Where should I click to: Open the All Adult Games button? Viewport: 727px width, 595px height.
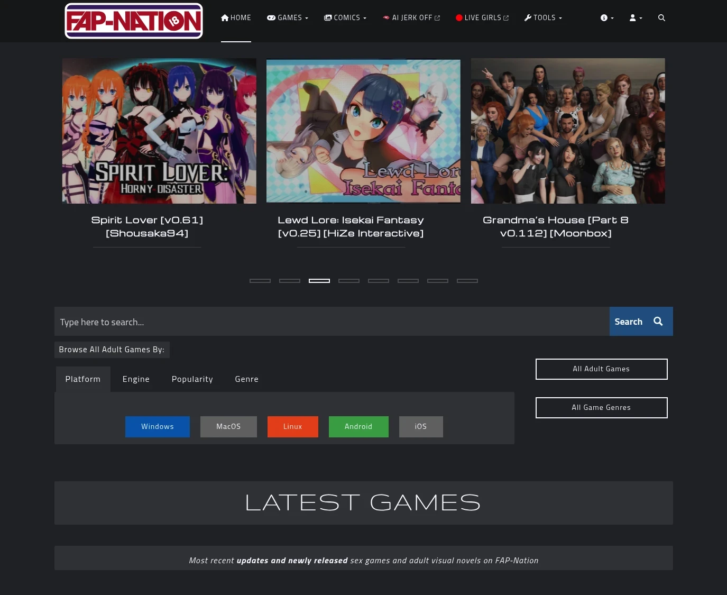click(601, 369)
